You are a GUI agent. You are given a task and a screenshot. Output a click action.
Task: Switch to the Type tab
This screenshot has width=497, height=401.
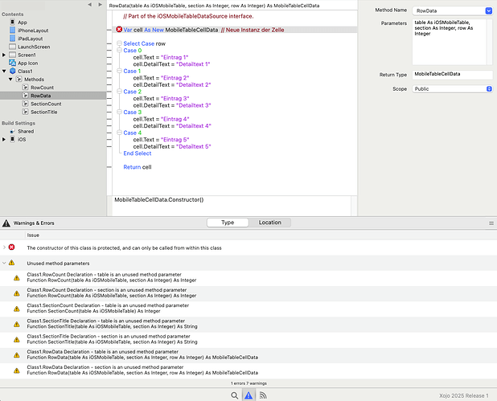[228, 223]
